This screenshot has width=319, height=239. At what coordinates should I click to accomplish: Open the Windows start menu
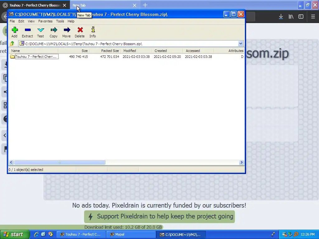click(14, 235)
